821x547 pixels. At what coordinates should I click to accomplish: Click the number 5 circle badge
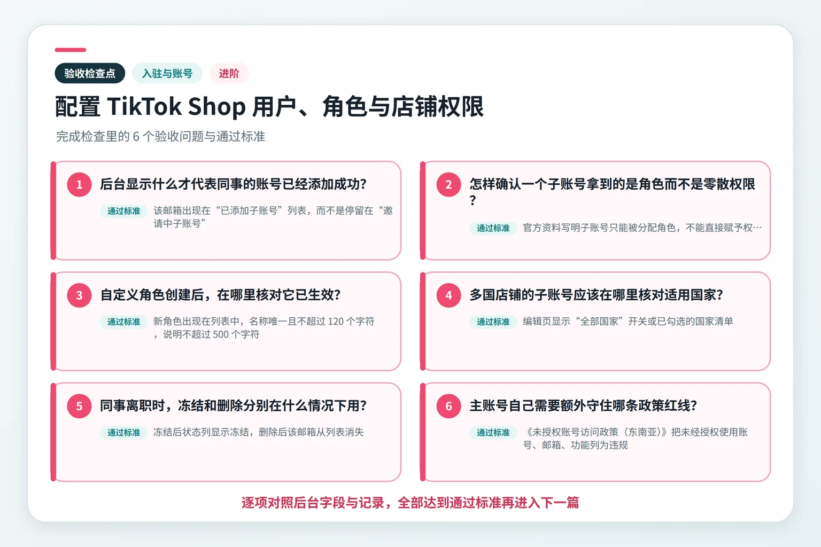click(79, 406)
